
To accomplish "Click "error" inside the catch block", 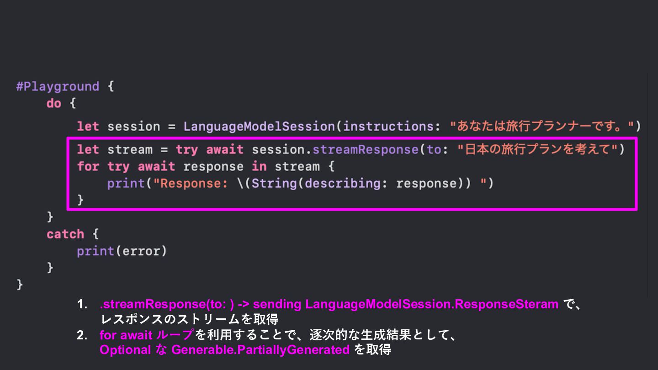I will [141, 251].
